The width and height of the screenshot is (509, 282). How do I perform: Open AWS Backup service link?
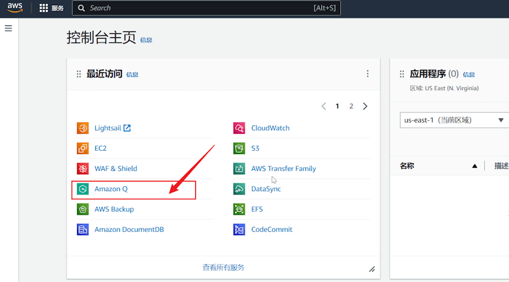(x=114, y=210)
